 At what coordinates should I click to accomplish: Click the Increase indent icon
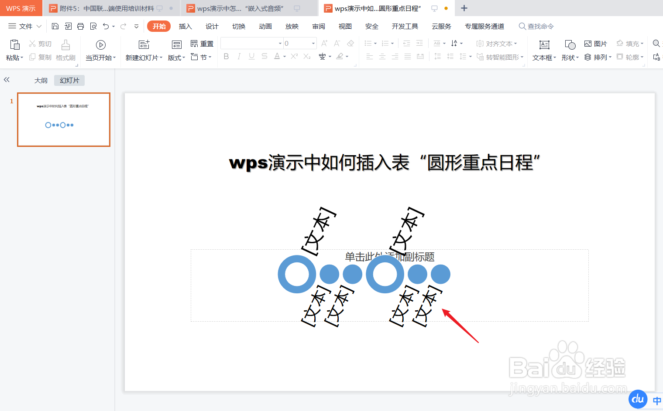[x=419, y=43]
